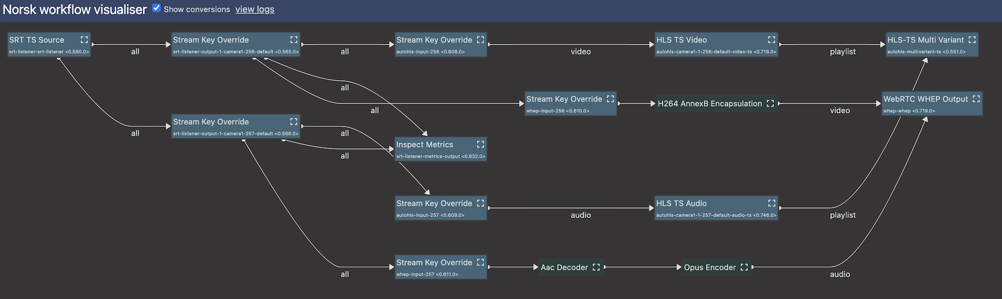The width and height of the screenshot is (1002, 299).
Task: Click the autohls-camera1-1-256-default-video-ts identifier
Action: [716, 52]
